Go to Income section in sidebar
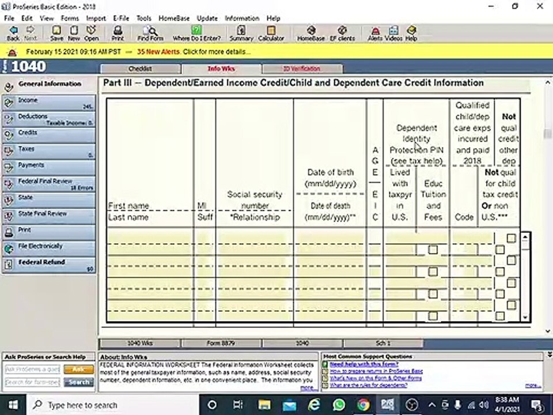Screen dimensions: 553x415 [48, 103]
